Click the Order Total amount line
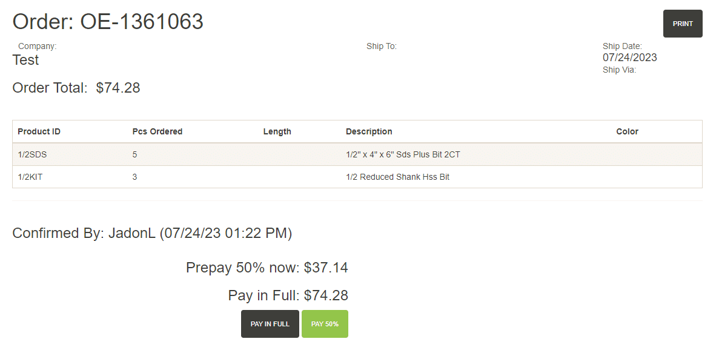The image size is (719, 359). 76,88
